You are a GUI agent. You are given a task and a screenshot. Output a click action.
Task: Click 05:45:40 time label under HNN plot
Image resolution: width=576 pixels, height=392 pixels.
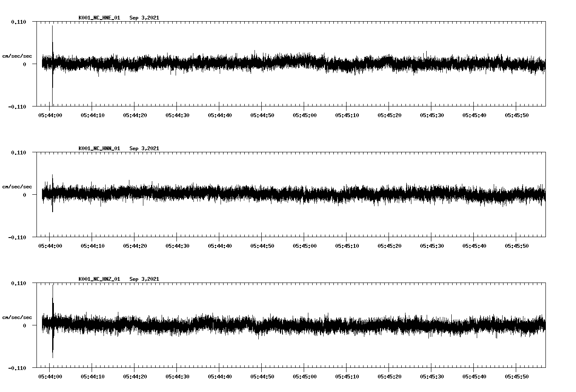tap(475, 246)
